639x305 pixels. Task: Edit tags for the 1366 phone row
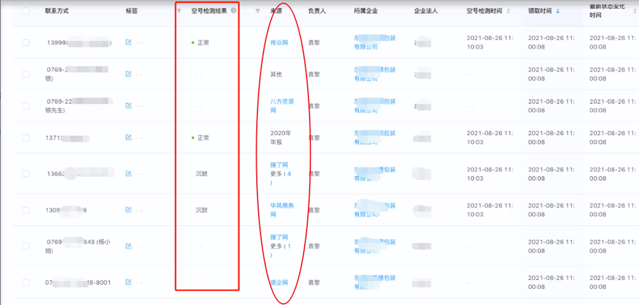click(x=128, y=174)
